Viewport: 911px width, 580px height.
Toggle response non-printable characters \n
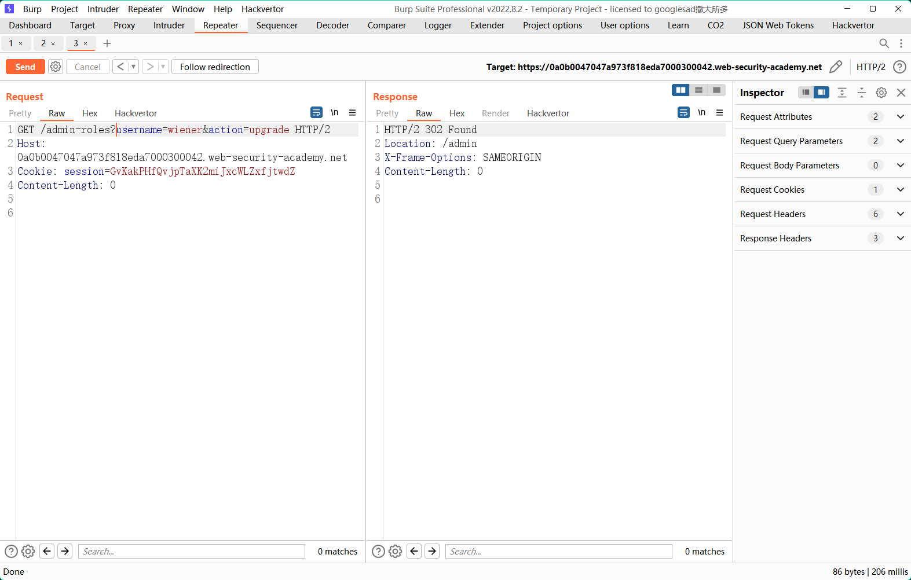[x=702, y=112]
